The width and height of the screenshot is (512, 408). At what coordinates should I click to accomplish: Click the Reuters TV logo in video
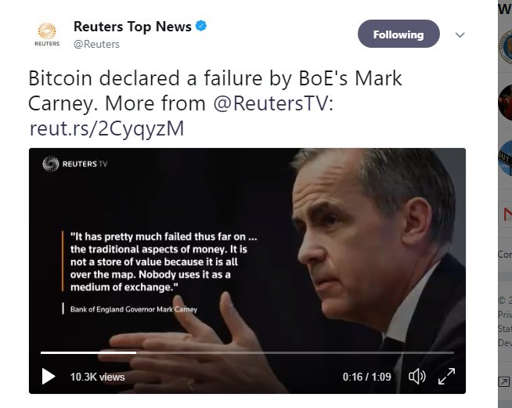[x=75, y=164]
